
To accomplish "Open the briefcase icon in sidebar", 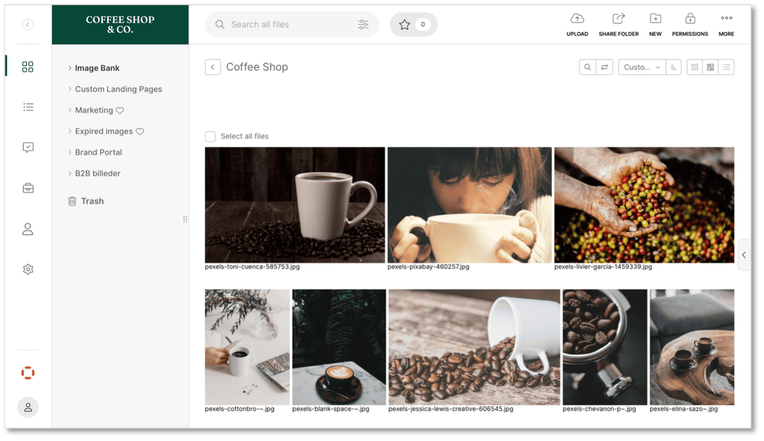I will click(x=28, y=188).
